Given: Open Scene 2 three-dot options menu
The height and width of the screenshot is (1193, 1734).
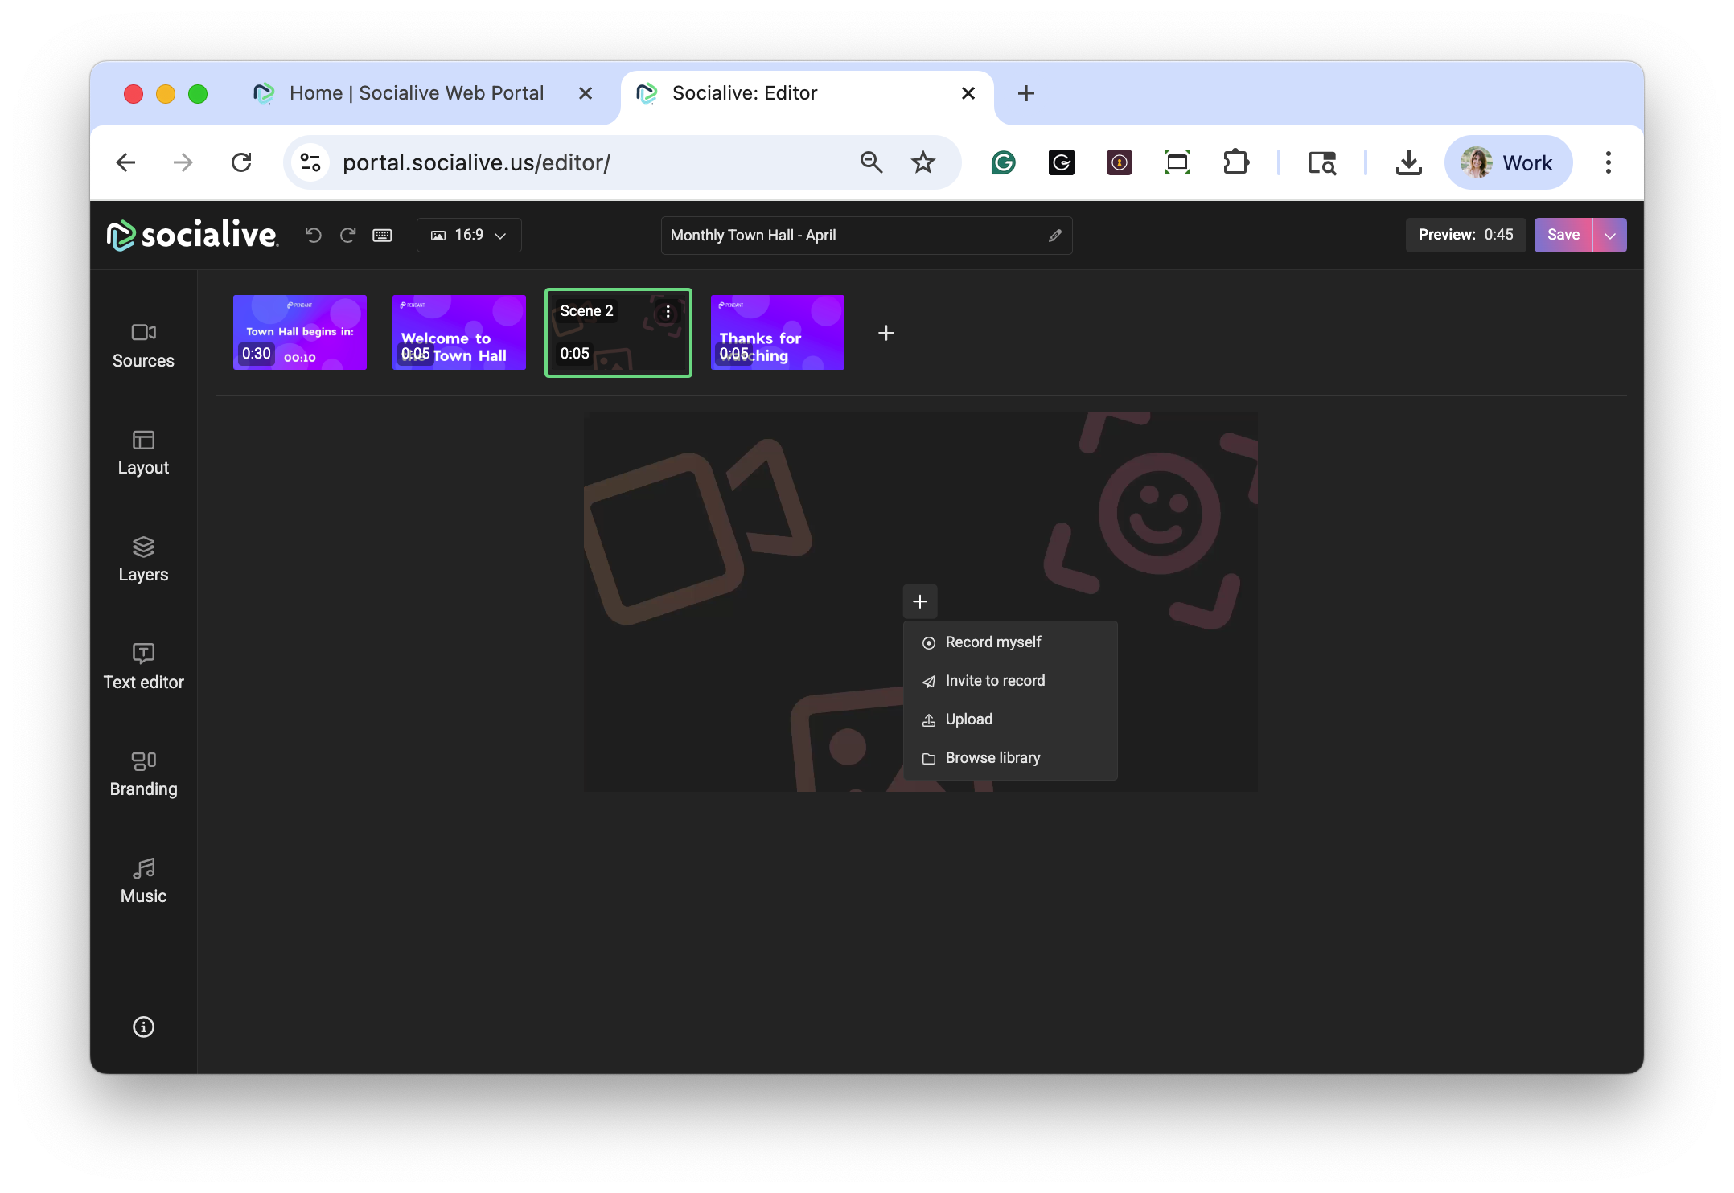Looking at the screenshot, I should point(668,312).
